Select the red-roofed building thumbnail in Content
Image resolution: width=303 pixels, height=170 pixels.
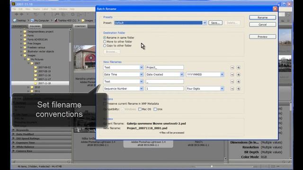[x=85, y=59]
